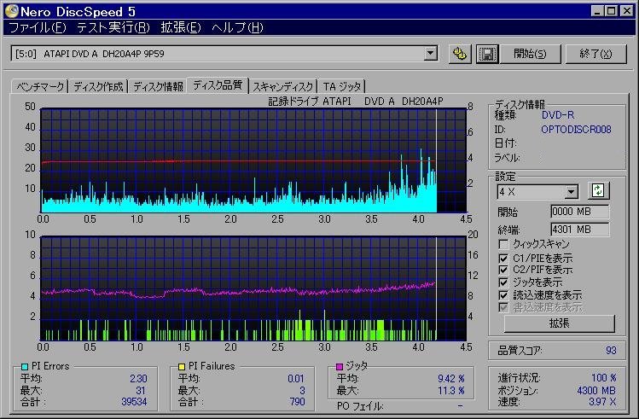Minimize the Nero DiscSpeed window
The height and width of the screenshot is (419, 639).
coord(597,11)
